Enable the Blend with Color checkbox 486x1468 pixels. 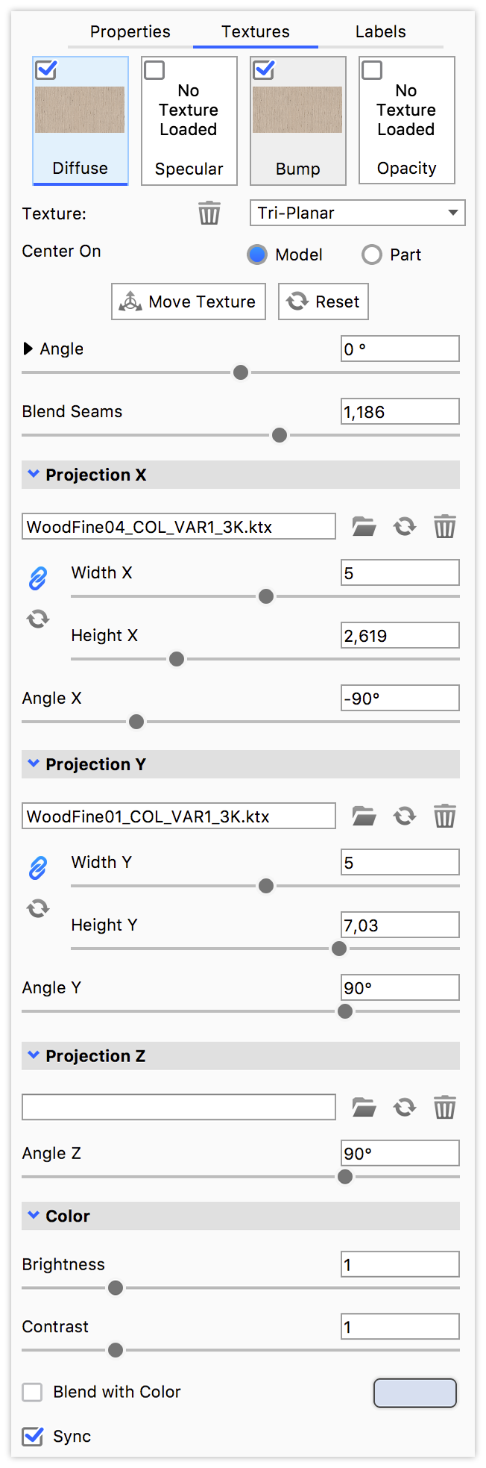coord(33,1392)
